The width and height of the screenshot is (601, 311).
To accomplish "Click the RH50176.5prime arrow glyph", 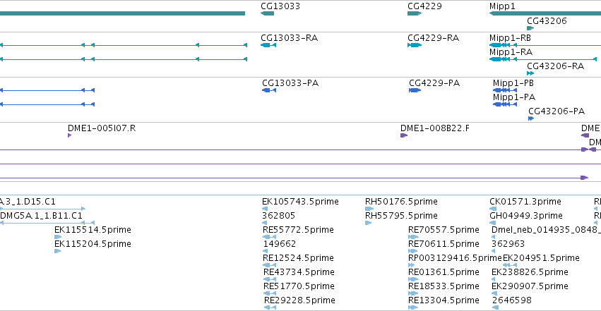I will click(369, 209).
